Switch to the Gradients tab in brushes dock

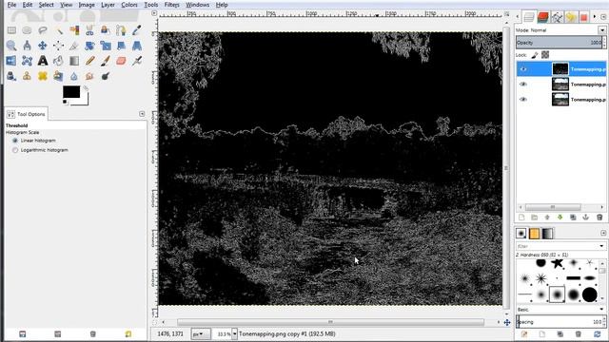547,233
